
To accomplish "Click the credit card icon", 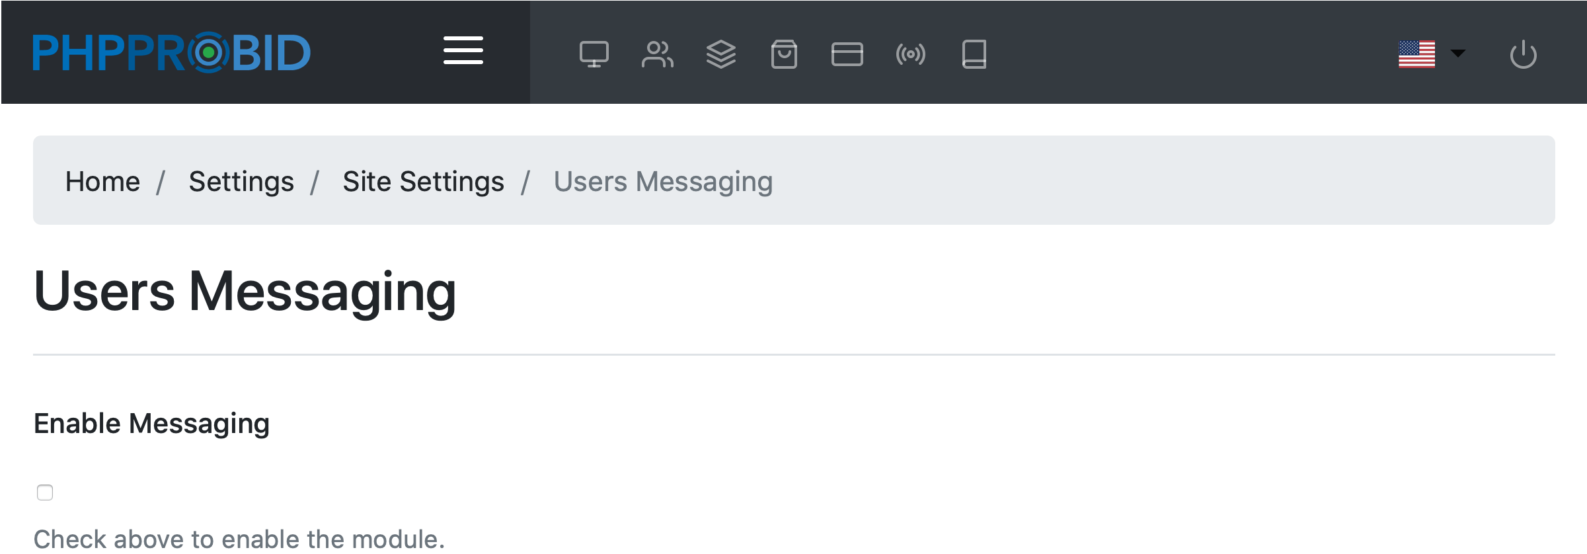I will click(847, 54).
